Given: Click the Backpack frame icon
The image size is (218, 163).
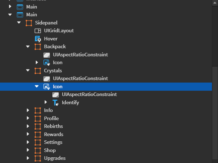Looking at the screenshot, I should 37,47.
